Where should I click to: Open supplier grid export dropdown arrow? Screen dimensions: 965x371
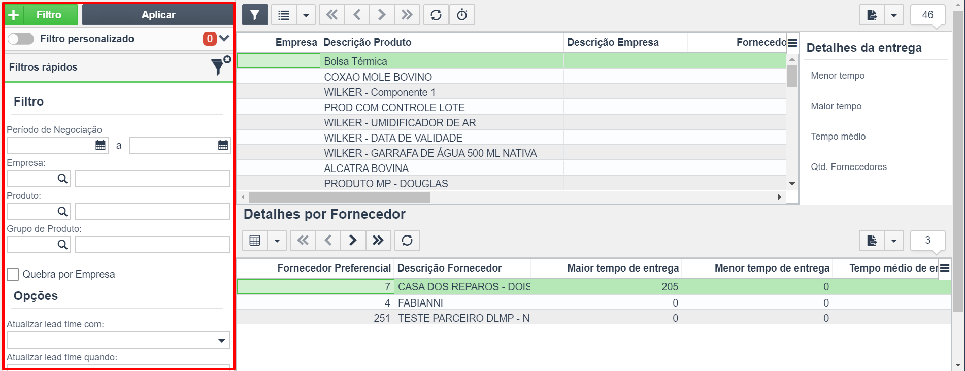coord(894,241)
